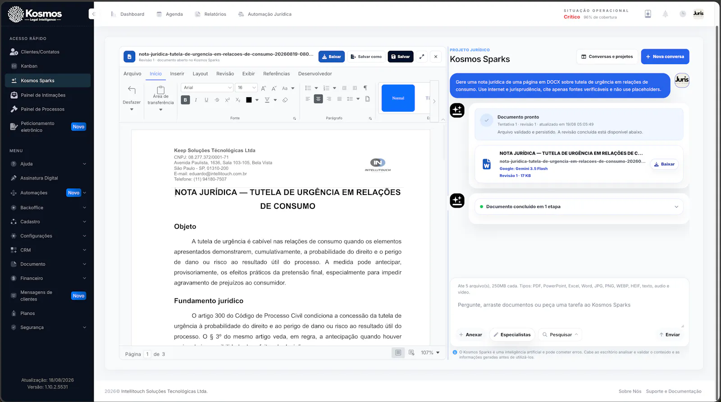This screenshot has height=402, width=721.
Task: Click the Salvar como button
Action: (366, 57)
